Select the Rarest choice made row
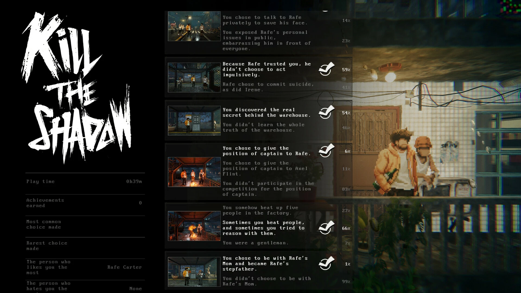Viewport: 521px width, 293px height. [85, 246]
